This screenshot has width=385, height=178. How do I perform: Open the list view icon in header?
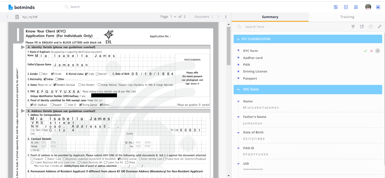pyautogui.click(x=346, y=7)
